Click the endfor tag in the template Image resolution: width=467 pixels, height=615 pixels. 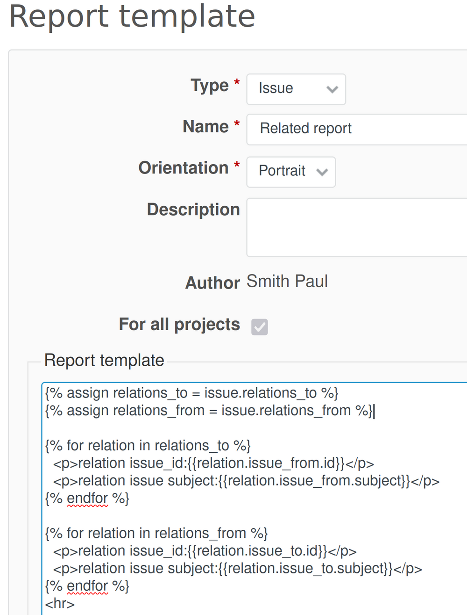[87, 498]
